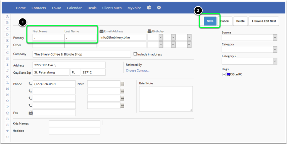The image size is (287, 144).
Task: Click the Save button
Action: click(x=210, y=21)
